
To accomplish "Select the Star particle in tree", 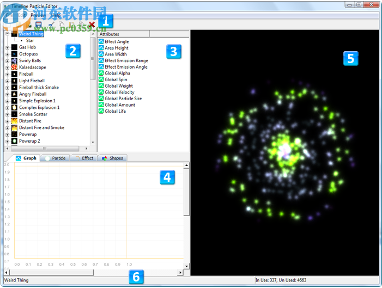I will click(30, 40).
